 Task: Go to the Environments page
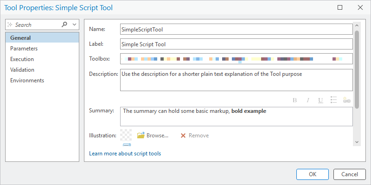[27, 80]
